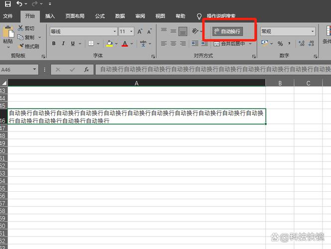Click the Insert Function fx icon

(86, 70)
